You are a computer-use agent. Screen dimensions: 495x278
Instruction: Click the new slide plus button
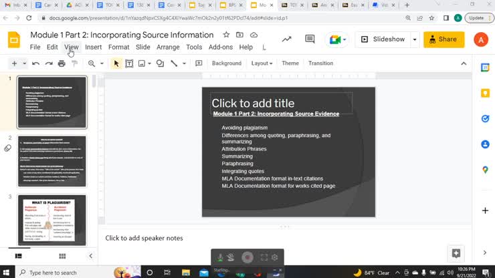(x=14, y=63)
